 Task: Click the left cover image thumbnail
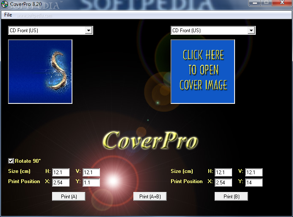click(40, 72)
